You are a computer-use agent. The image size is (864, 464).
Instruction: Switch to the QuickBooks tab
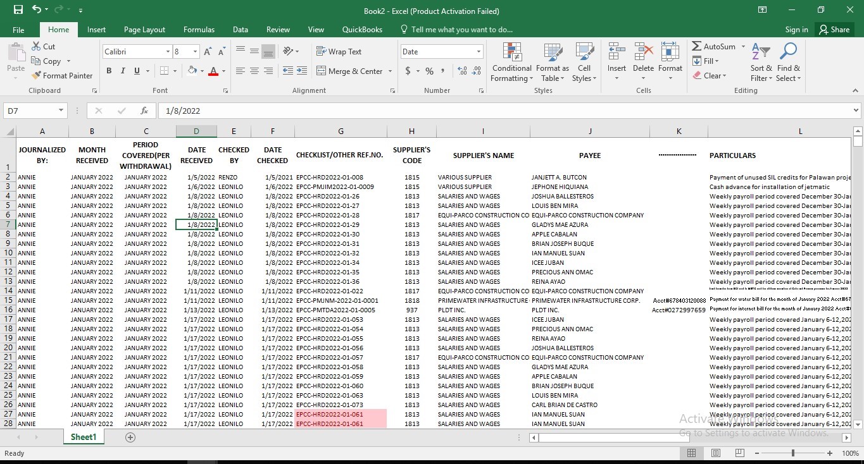click(362, 30)
